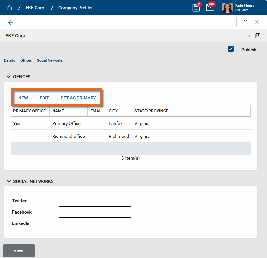Select the Richmond office row
Viewport: 267px width, 258px height.
click(x=69, y=136)
